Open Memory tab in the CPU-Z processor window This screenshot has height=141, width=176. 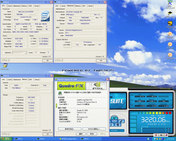click(x=24, y=6)
